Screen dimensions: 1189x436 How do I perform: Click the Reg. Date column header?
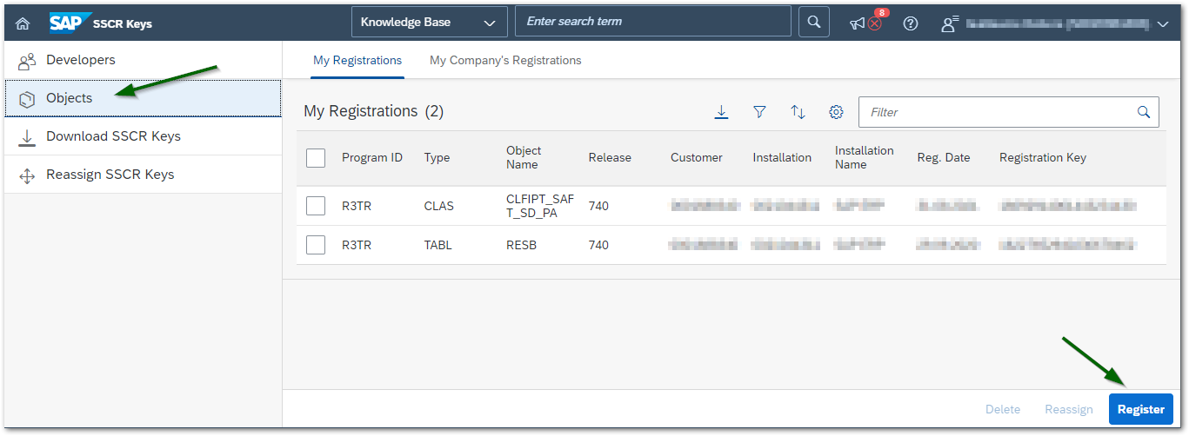(944, 157)
